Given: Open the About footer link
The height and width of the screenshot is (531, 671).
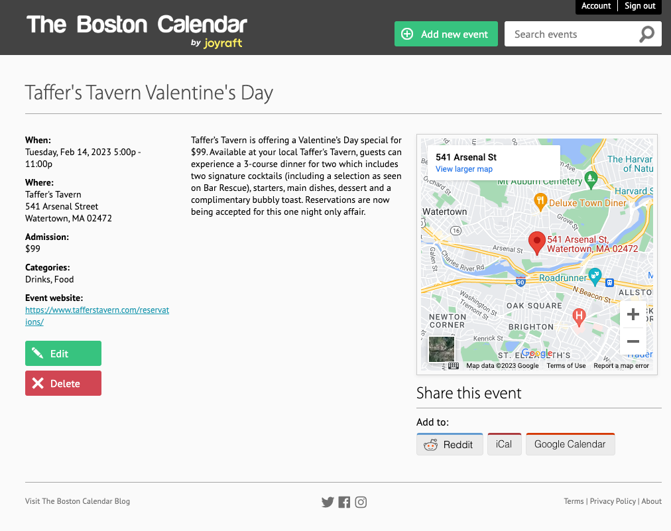Looking at the screenshot, I should coord(651,501).
